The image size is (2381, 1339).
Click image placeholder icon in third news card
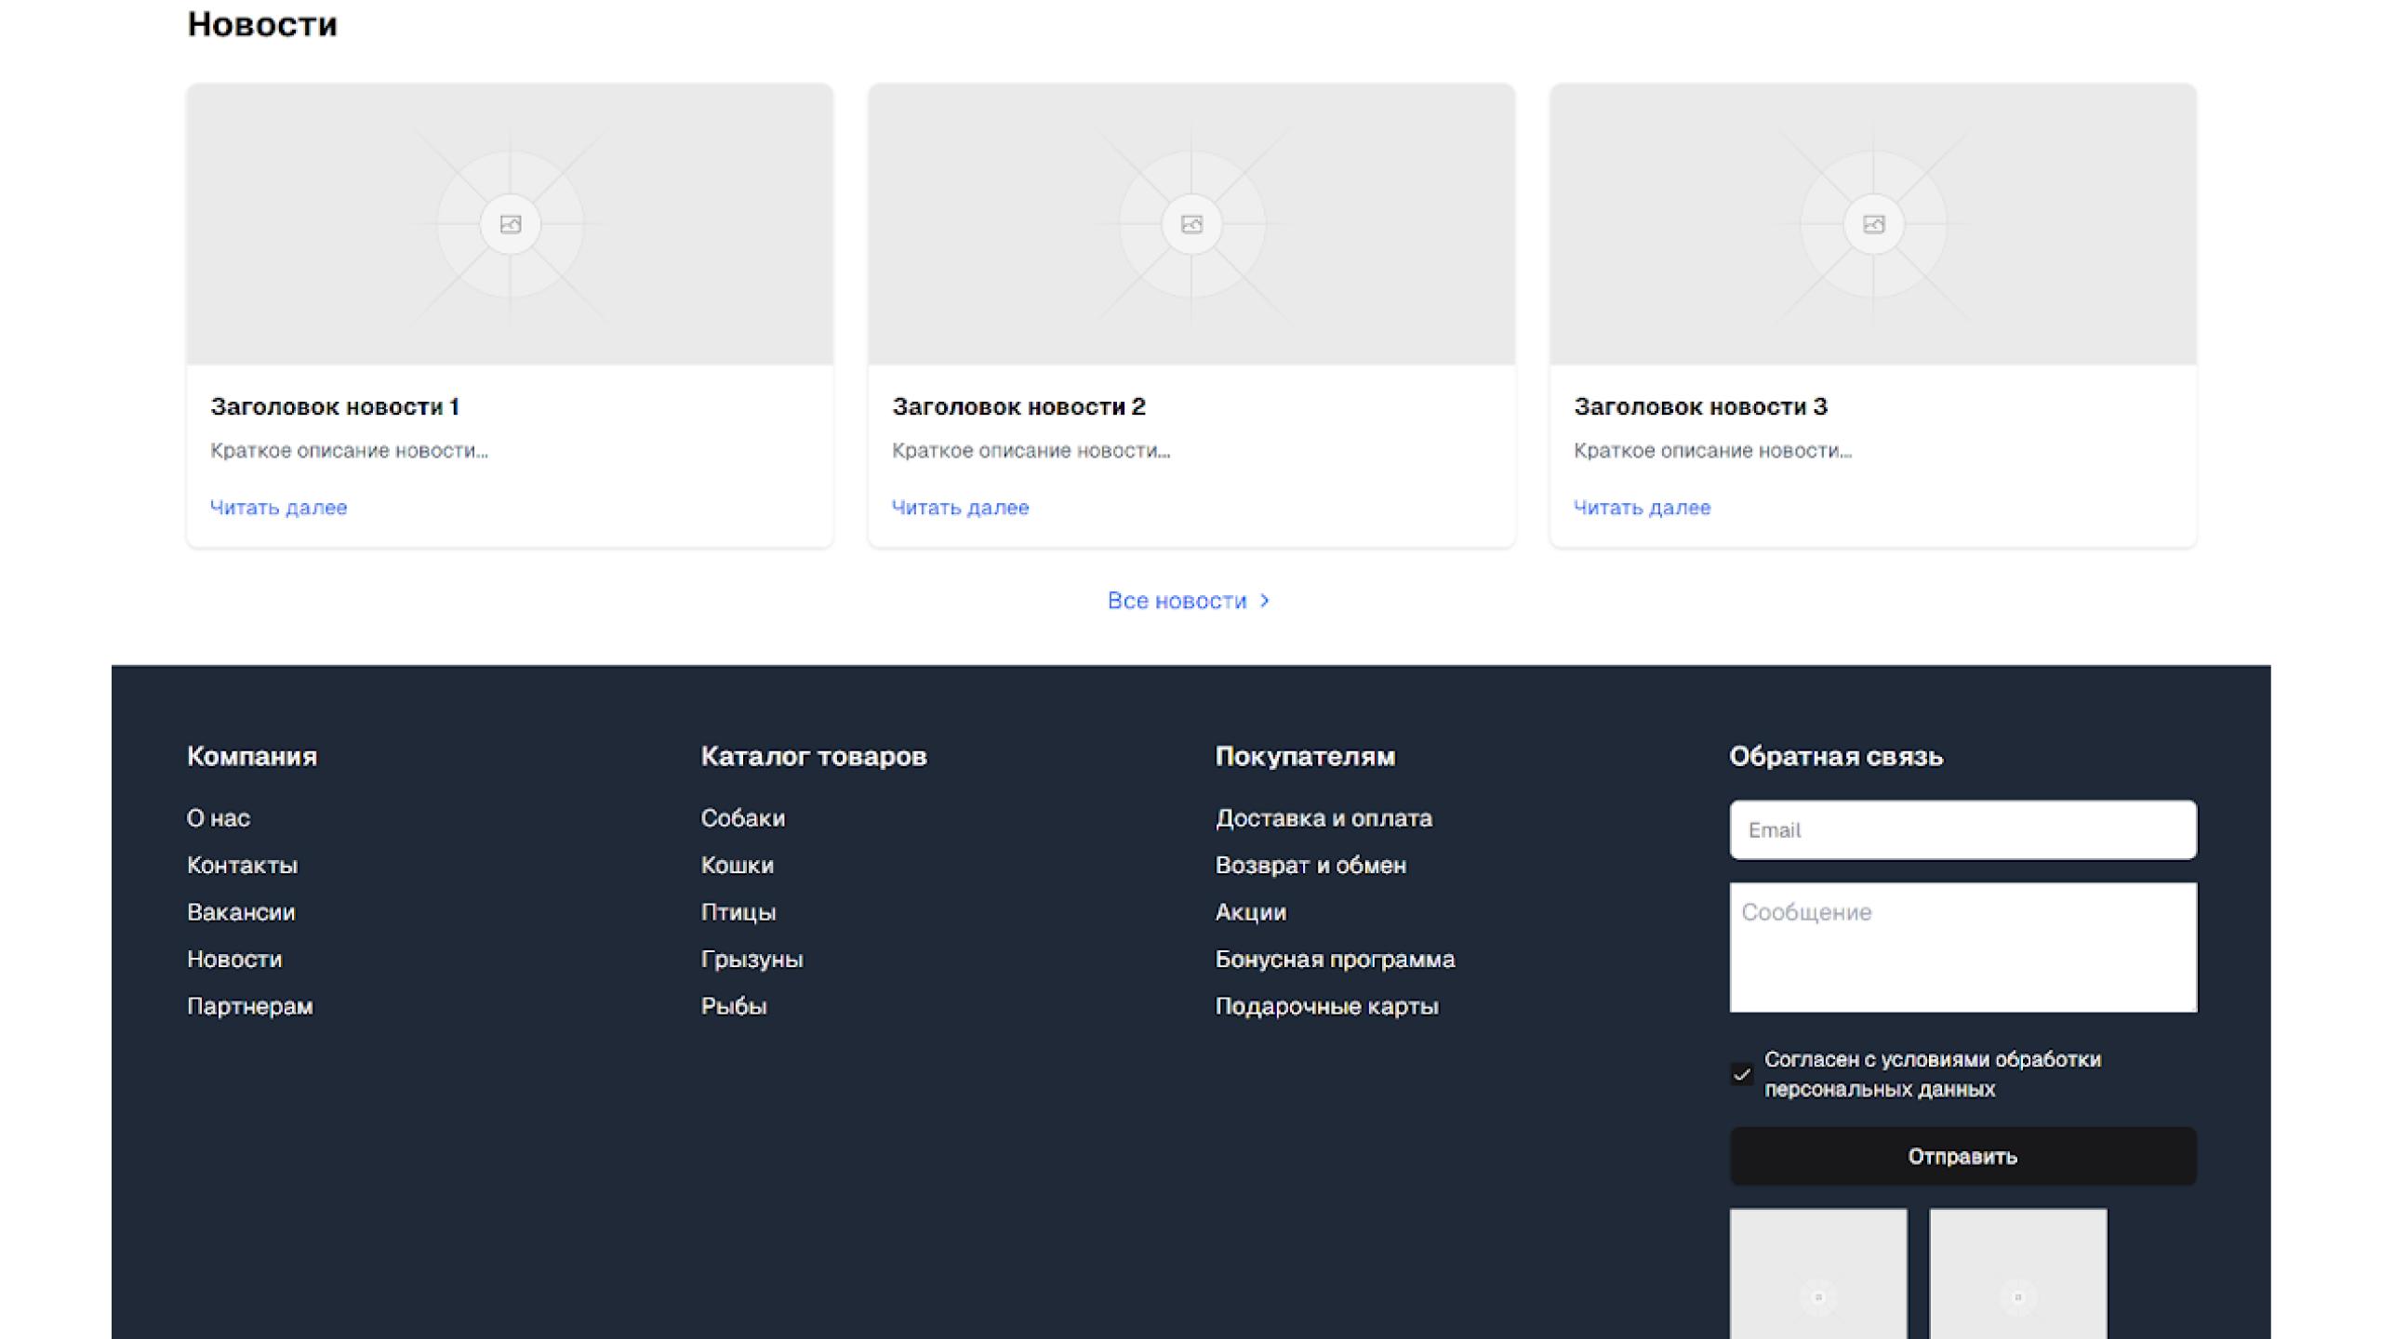point(1873,224)
